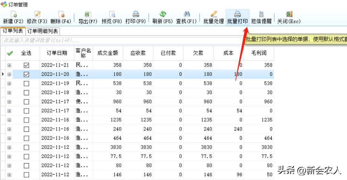Expand the 2022-11-18 order row
347x180 pixels.
[x=9, y=93]
